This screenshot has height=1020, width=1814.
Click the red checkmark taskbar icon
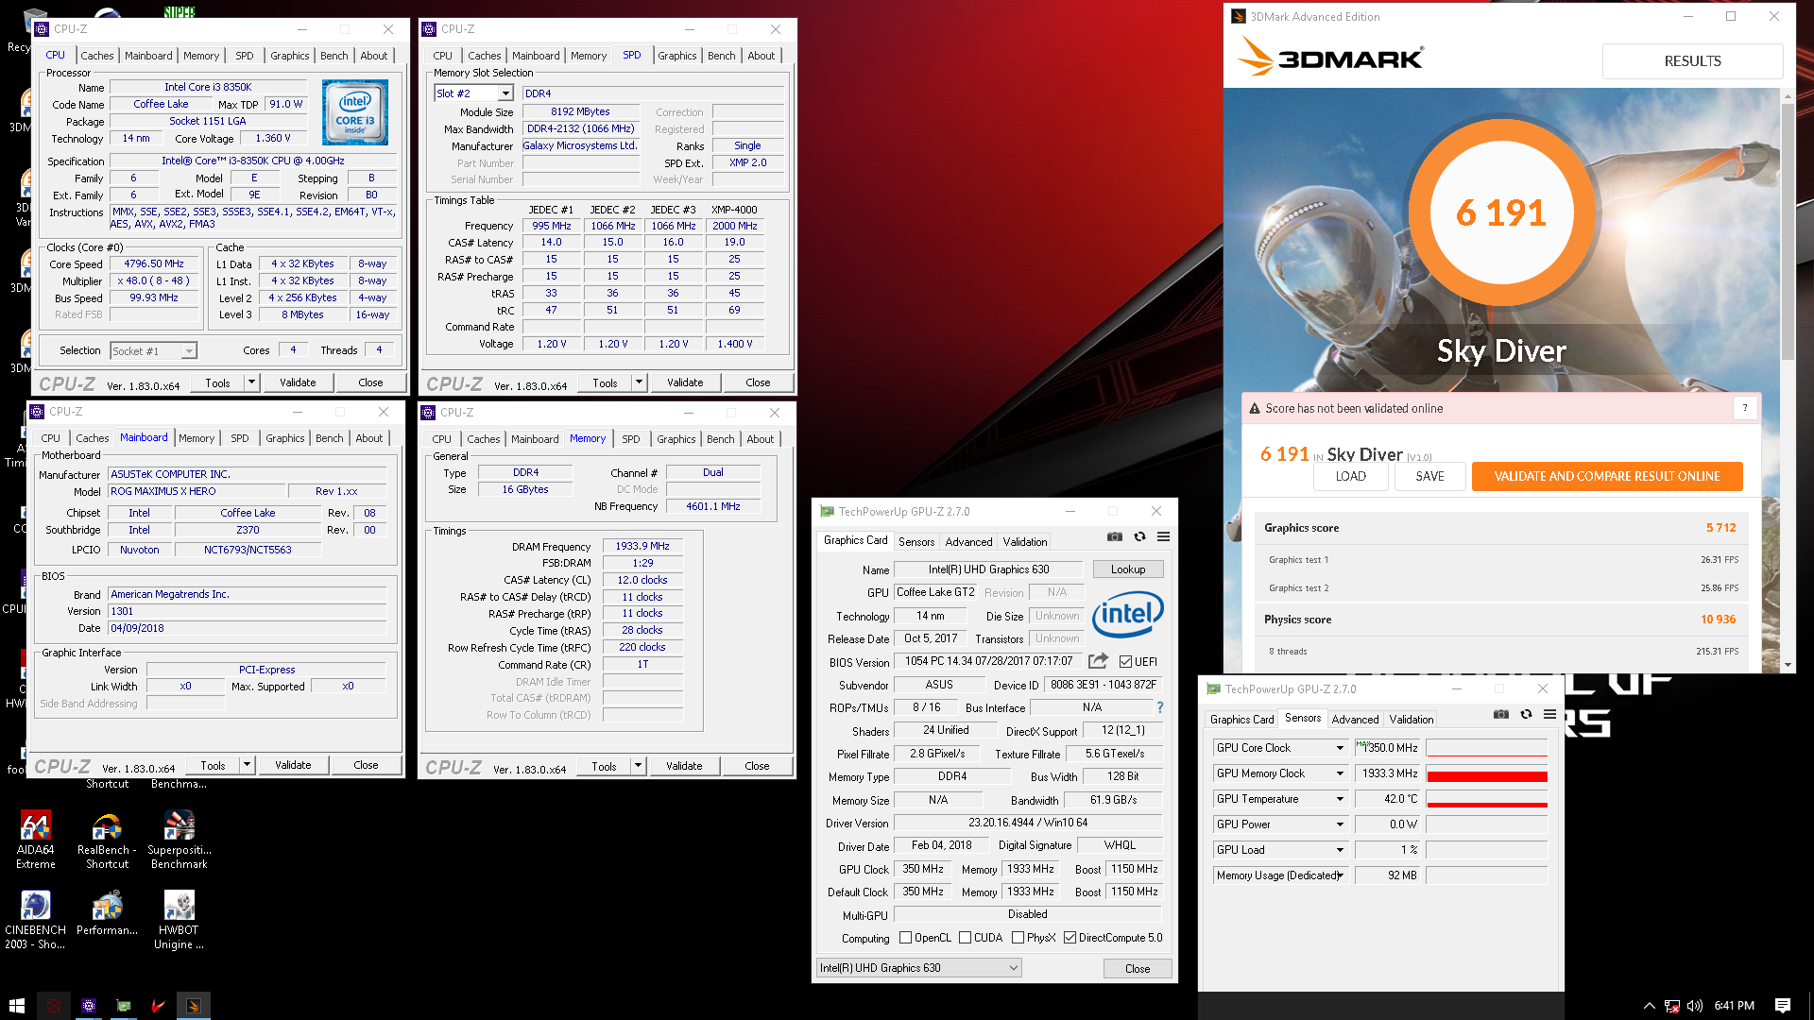(159, 1006)
